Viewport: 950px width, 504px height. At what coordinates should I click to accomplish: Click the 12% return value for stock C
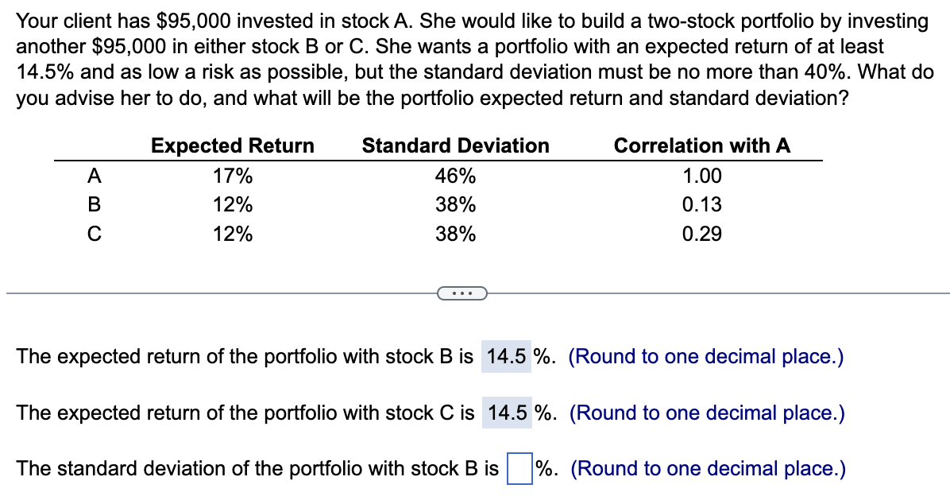coord(233,233)
